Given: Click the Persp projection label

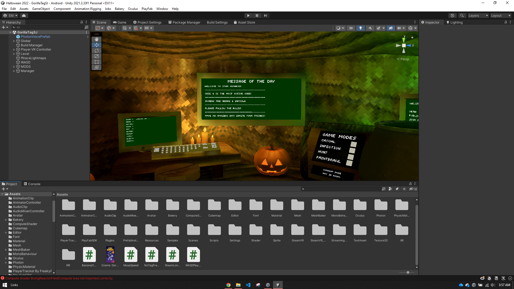Looking at the screenshot, I should coord(404,59).
